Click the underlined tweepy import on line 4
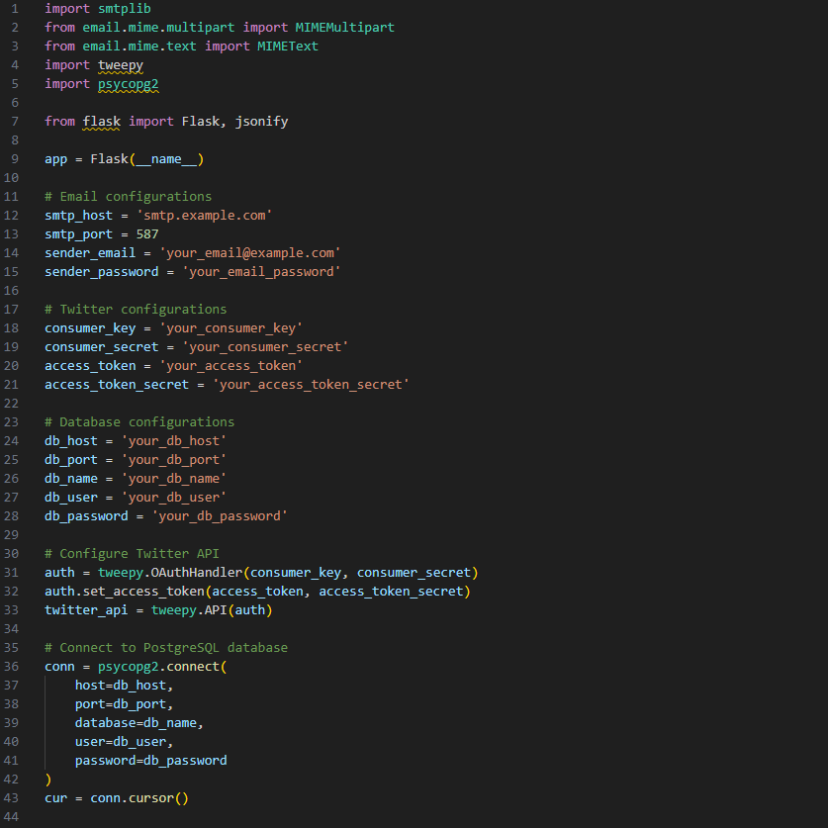The width and height of the screenshot is (828, 828). click(121, 65)
